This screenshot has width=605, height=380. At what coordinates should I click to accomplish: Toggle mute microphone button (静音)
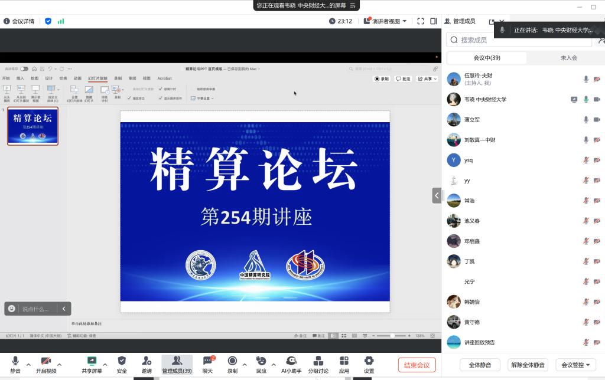point(15,361)
